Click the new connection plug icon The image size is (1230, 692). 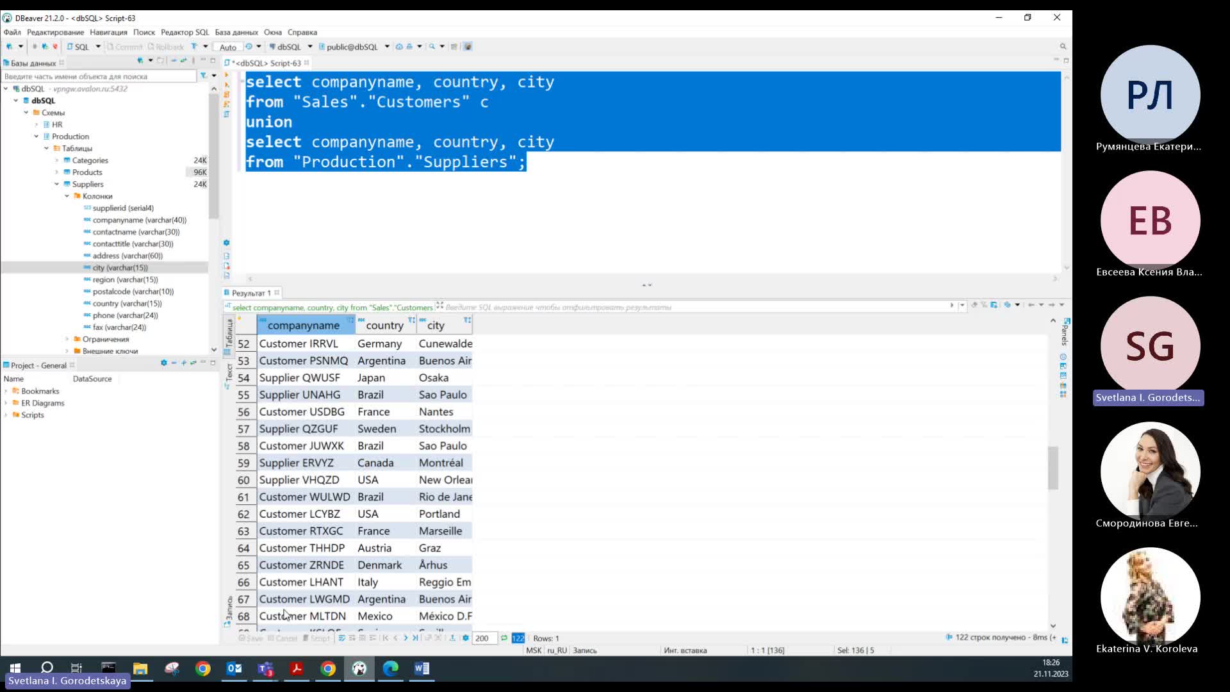tap(10, 47)
